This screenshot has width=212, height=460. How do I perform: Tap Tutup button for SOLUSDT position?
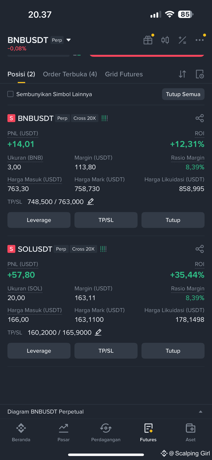click(x=173, y=351)
